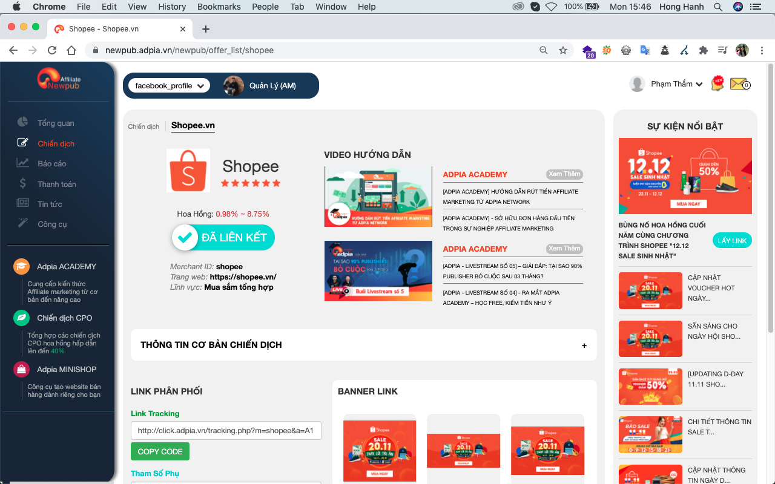
Task: Expand Thông tin cơ bản chiến dịch
Action: coord(364,345)
